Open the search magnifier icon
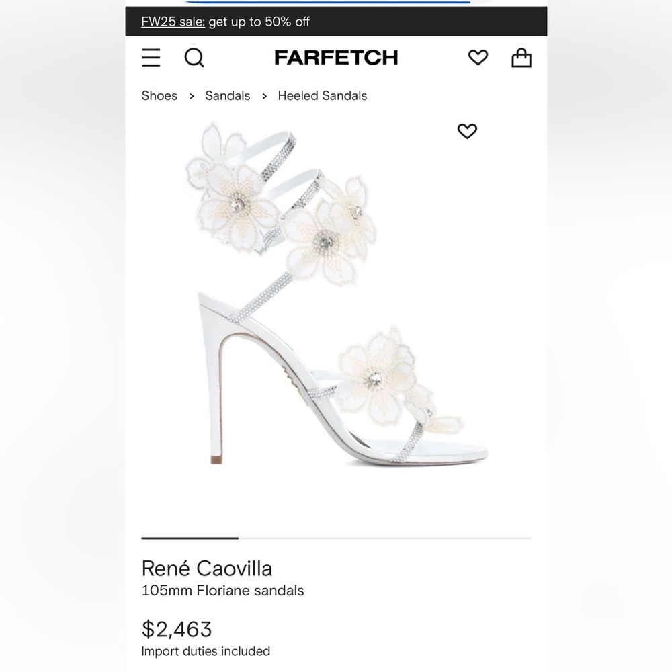 (194, 57)
